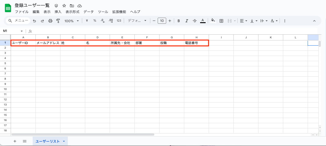Increase font size with plus button
Image resolution: width=326 pixels, height=146 pixels.
pyautogui.click(x=170, y=21)
